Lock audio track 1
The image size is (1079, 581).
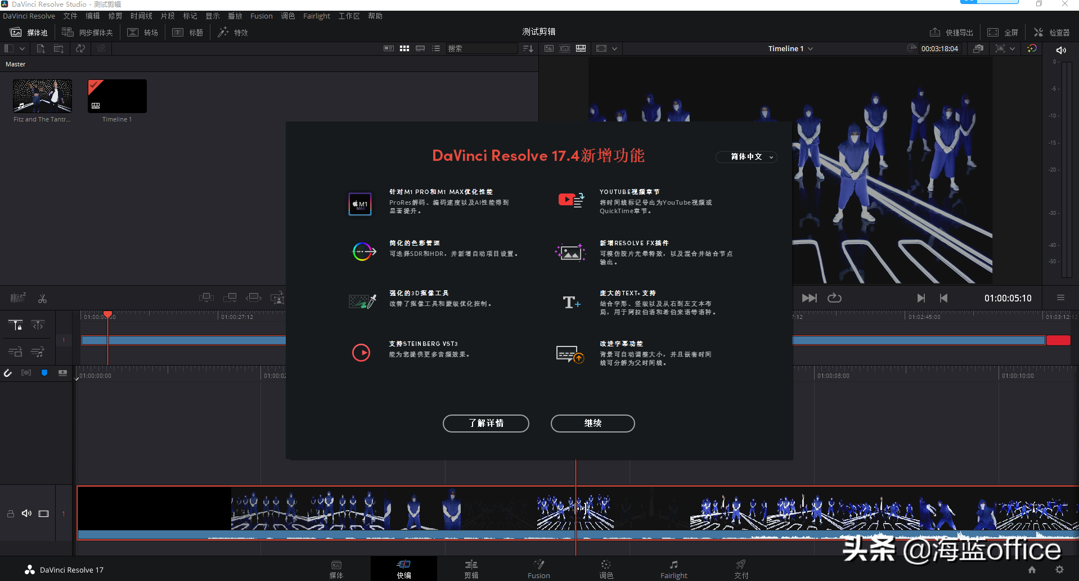[11, 514]
